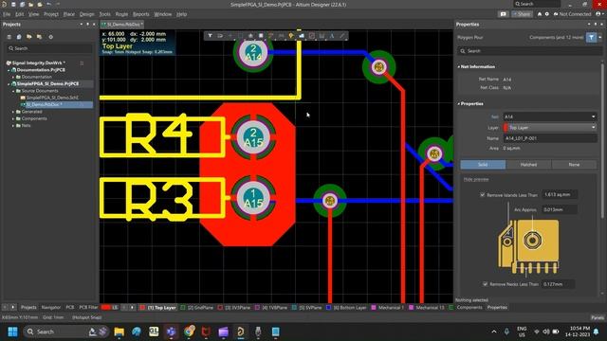
Task: Open the Route menu
Action: [121, 14]
